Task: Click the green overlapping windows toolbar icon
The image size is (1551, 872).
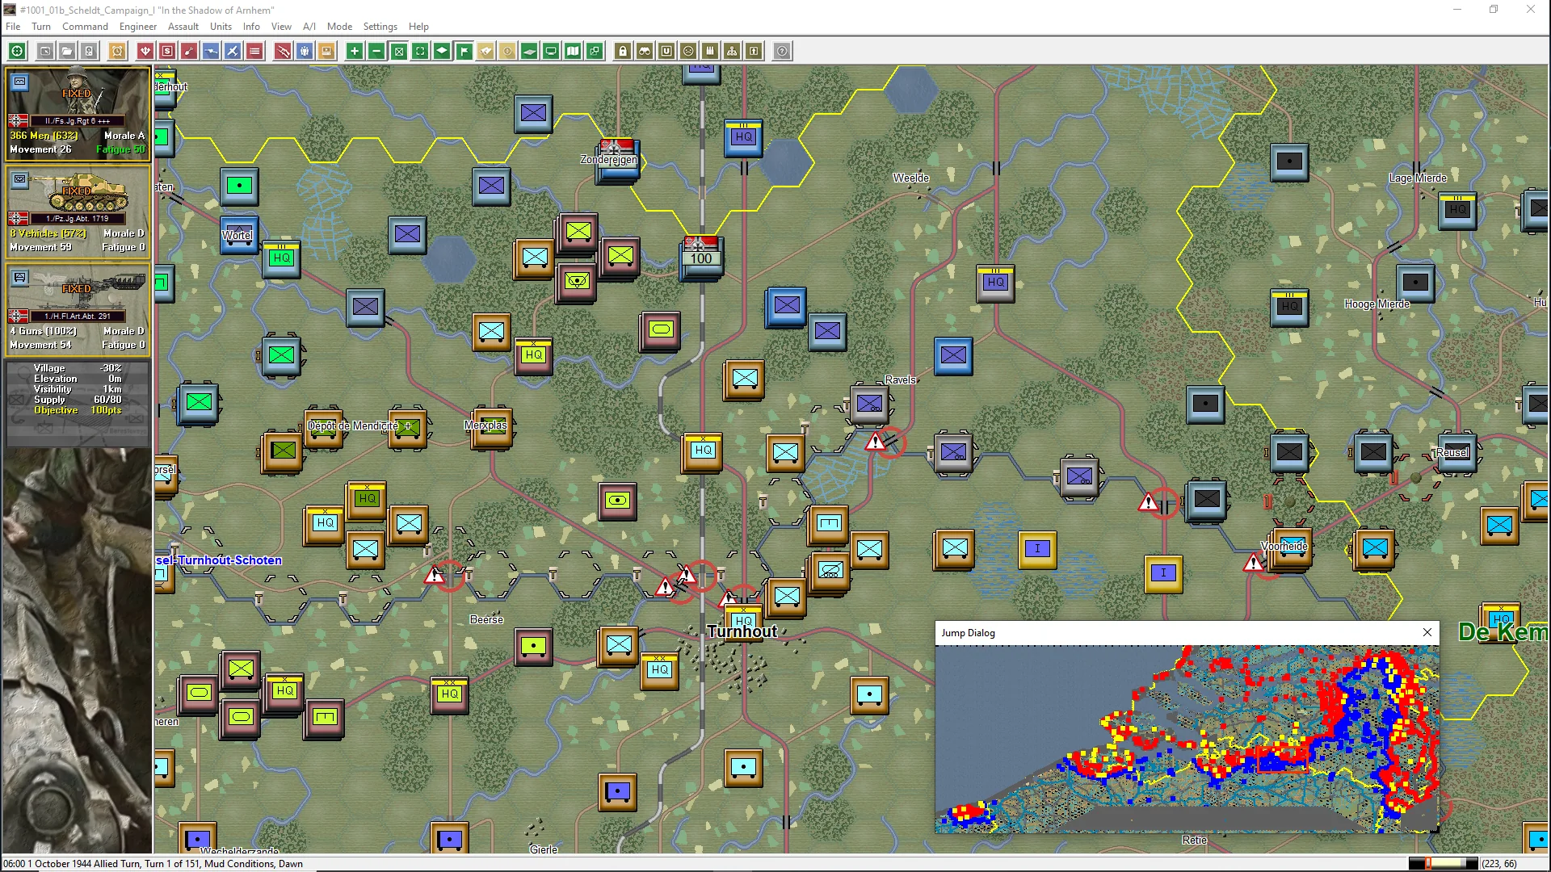Action: [595, 51]
